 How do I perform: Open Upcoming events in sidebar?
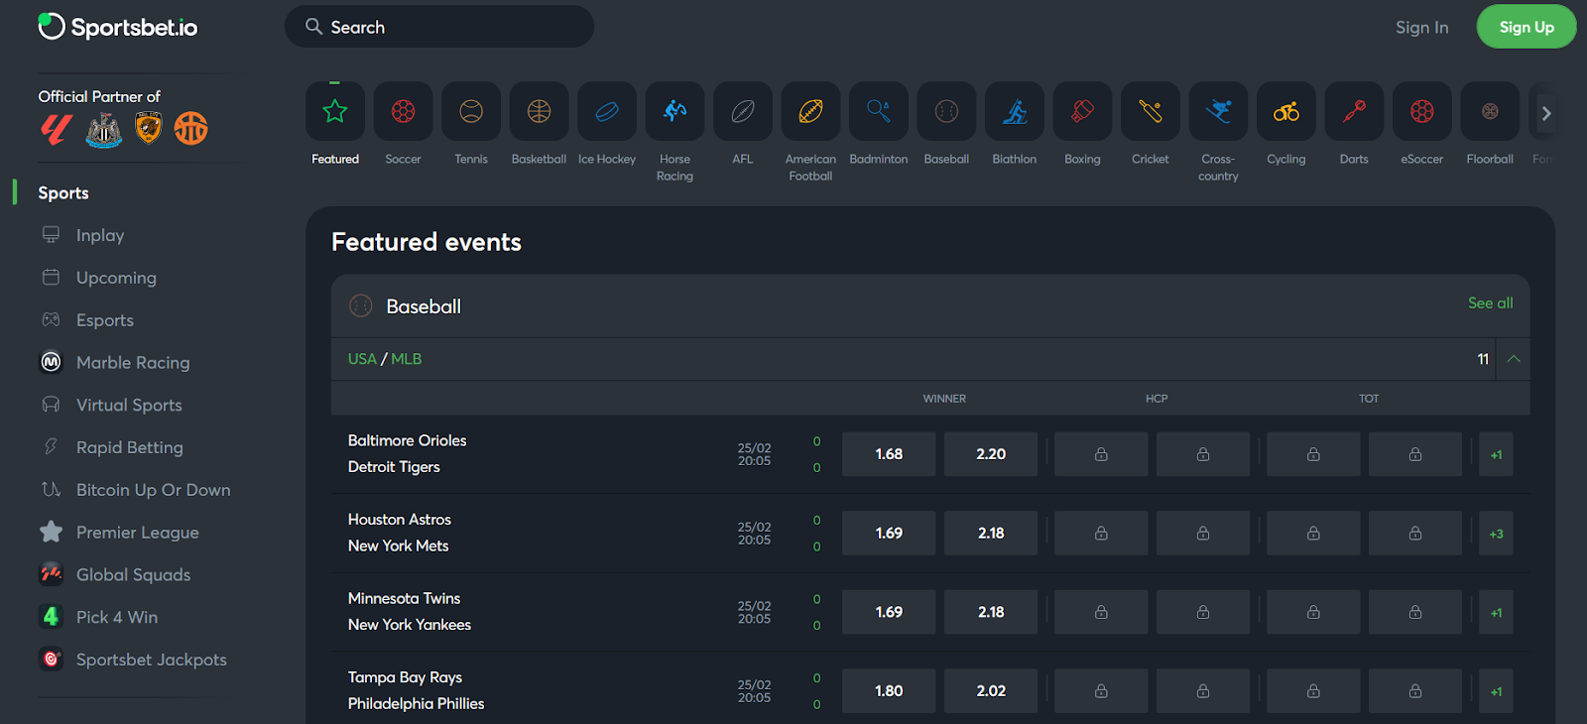click(x=116, y=278)
